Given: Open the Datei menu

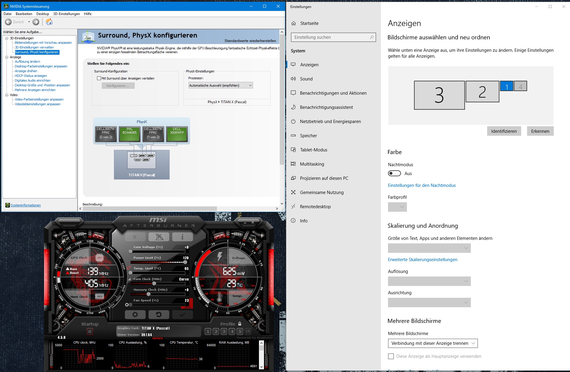Looking at the screenshot, I should (x=7, y=14).
